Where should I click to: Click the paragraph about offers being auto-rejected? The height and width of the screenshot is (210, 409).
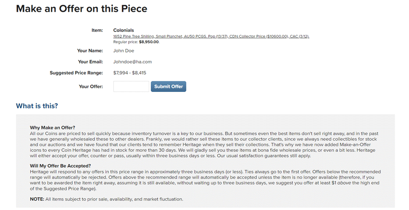point(205,180)
